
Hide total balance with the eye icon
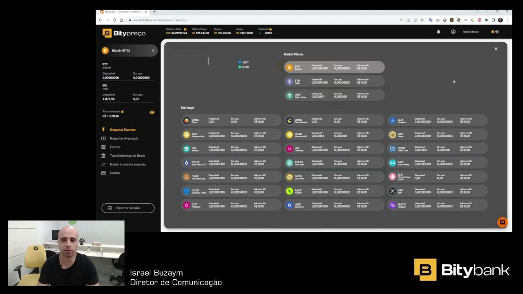pyautogui.click(x=152, y=112)
